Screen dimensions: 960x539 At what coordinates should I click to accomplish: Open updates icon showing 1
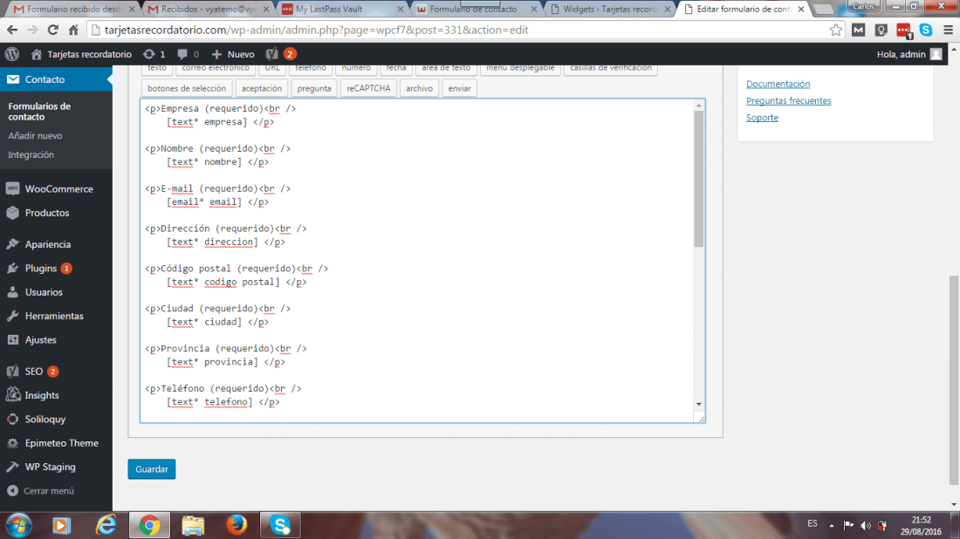pyautogui.click(x=154, y=54)
